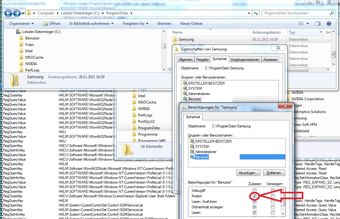Open the recent pages dropdown beside the forward arrow
The image size is (340, 219).
tap(23, 13)
